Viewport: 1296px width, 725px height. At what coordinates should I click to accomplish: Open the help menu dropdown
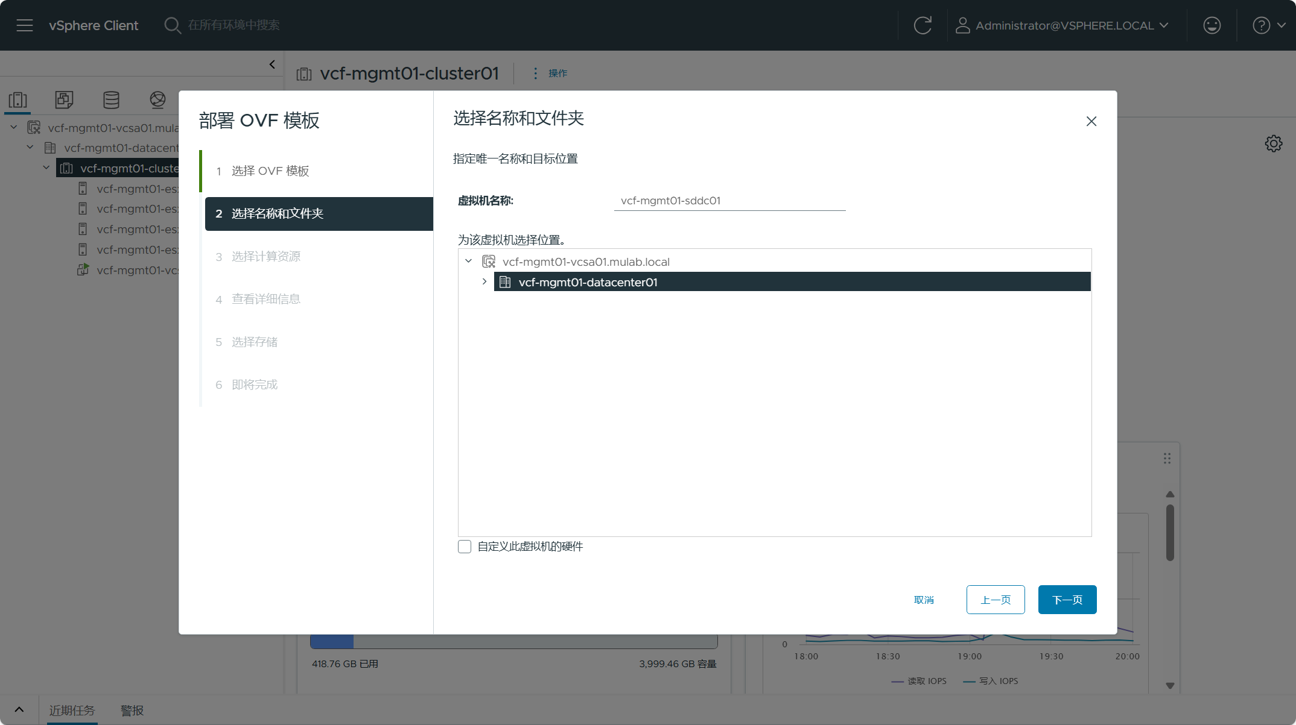tap(1268, 25)
